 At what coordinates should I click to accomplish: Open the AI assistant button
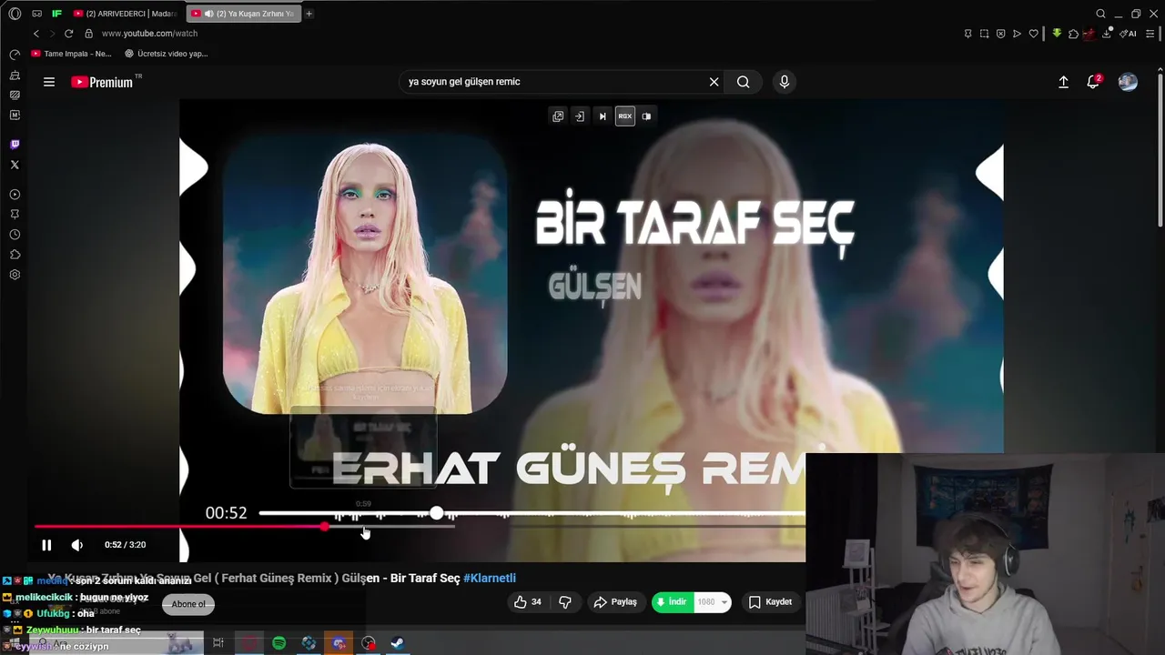[1129, 34]
